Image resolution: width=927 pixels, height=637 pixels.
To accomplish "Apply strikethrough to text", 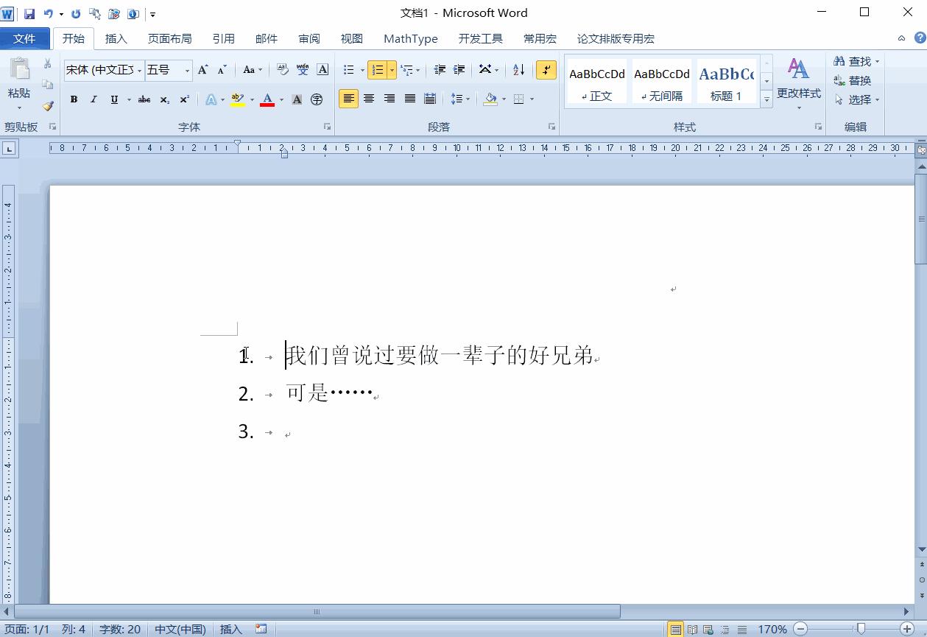I will pyautogui.click(x=144, y=98).
